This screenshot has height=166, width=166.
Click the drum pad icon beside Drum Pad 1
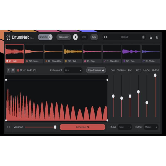click(18, 70)
